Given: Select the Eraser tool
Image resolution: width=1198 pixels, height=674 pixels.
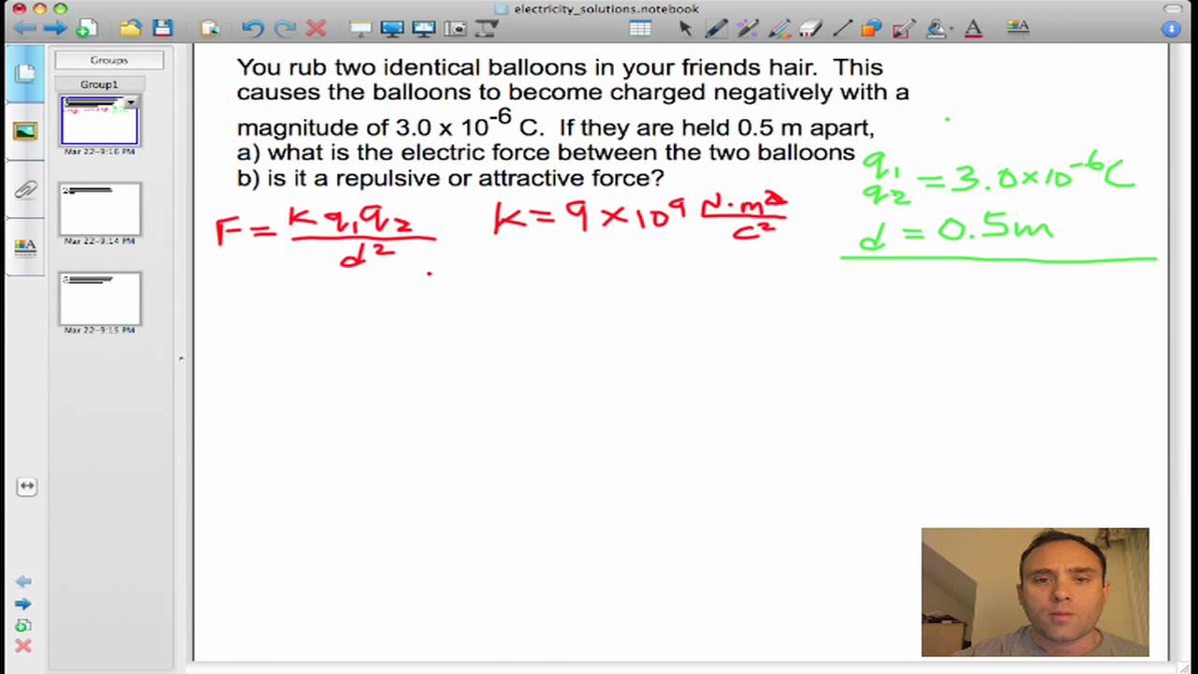Looking at the screenshot, I should tap(811, 28).
